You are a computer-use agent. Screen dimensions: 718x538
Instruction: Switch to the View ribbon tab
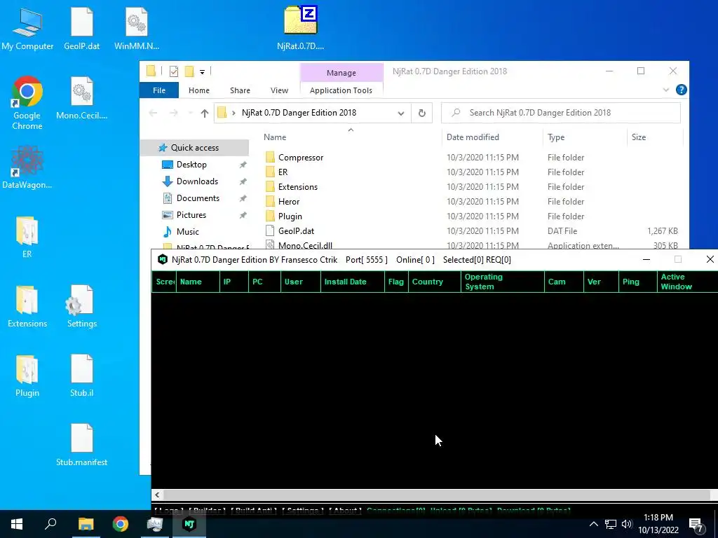[279, 90]
